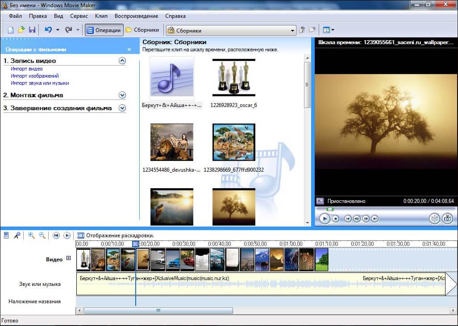458x326 pixels.
Task: Create a new project with the blank page icon
Action: (11, 30)
